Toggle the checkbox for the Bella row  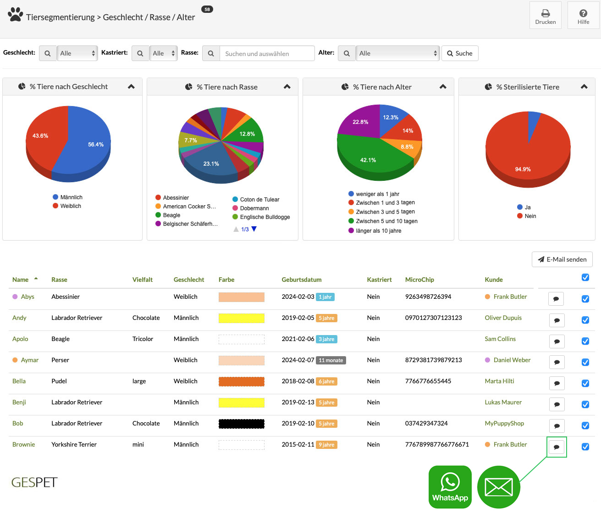coord(585,383)
